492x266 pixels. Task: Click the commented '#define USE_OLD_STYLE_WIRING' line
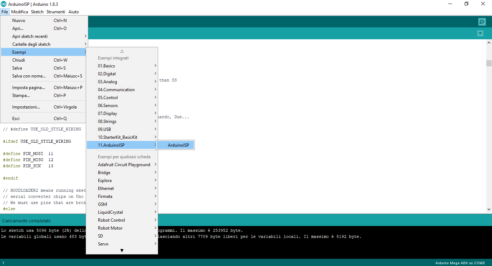(42, 129)
